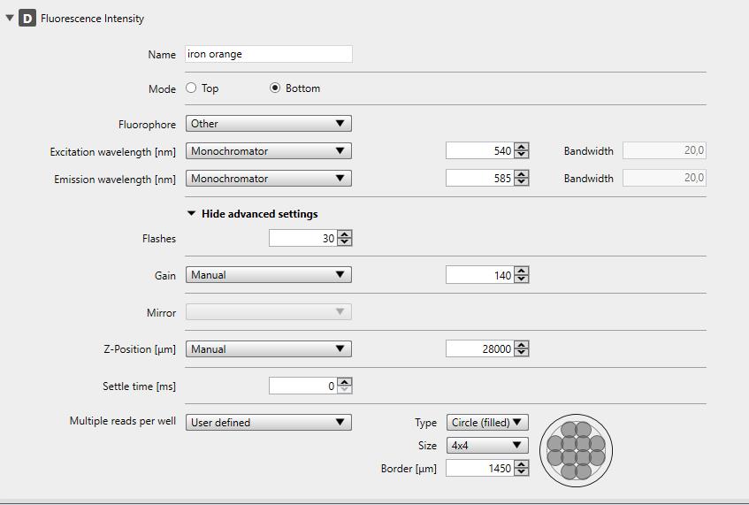This screenshot has height=505, width=749.
Task: Open the Fluorophore dropdown showing Other
Action: pyautogui.click(x=269, y=123)
